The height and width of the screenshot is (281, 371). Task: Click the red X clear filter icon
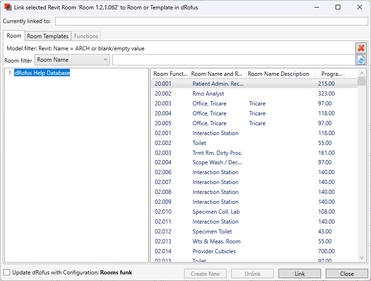point(361,48)
